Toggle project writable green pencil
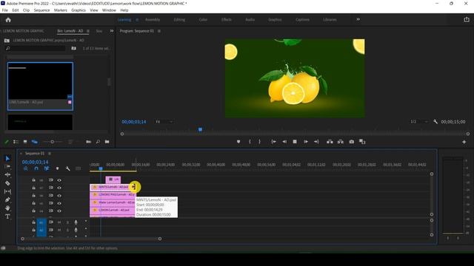The image size is (474, 266). (7, 142)
